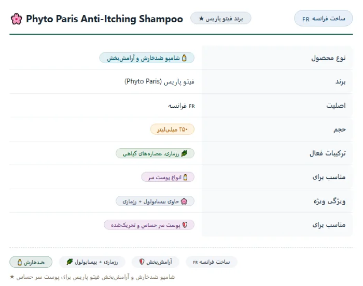Image resolution: width=363 pixels, height=286 pixels.
Task: Click the 'برند' row label
Action: tap(341, 81)
